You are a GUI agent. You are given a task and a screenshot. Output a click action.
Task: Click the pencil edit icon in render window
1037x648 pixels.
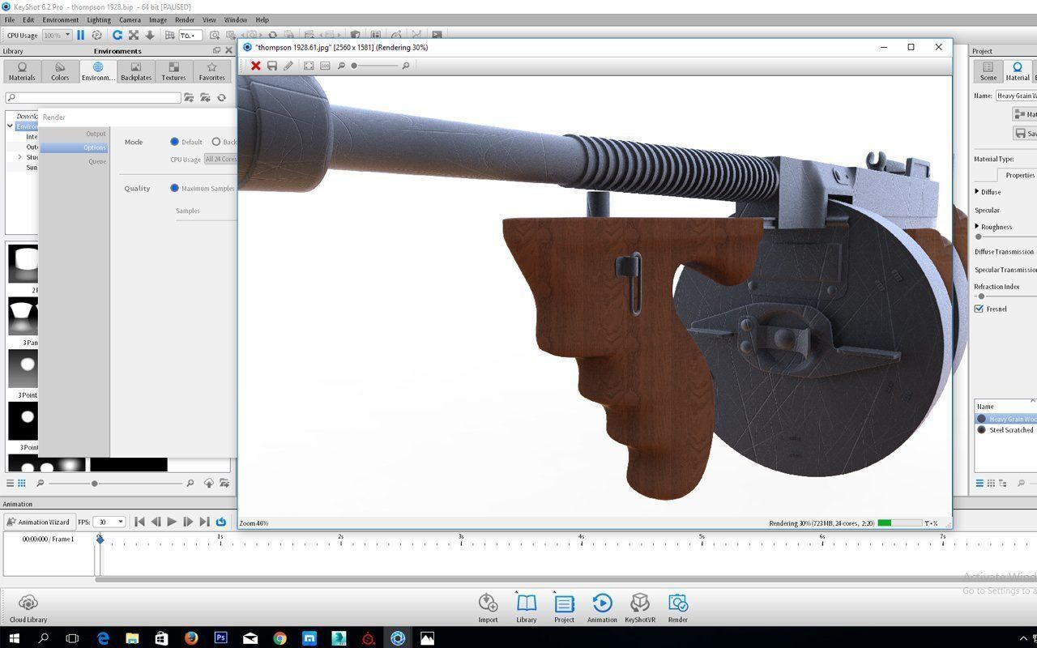pos(288,66)
